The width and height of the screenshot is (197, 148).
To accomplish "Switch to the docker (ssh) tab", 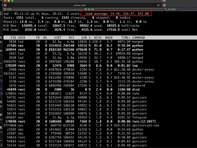I will point(80,5).
